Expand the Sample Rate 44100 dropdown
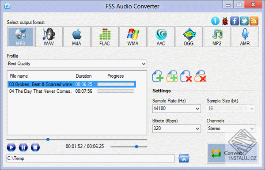265x170 pixels. click(x=177, y=109)
